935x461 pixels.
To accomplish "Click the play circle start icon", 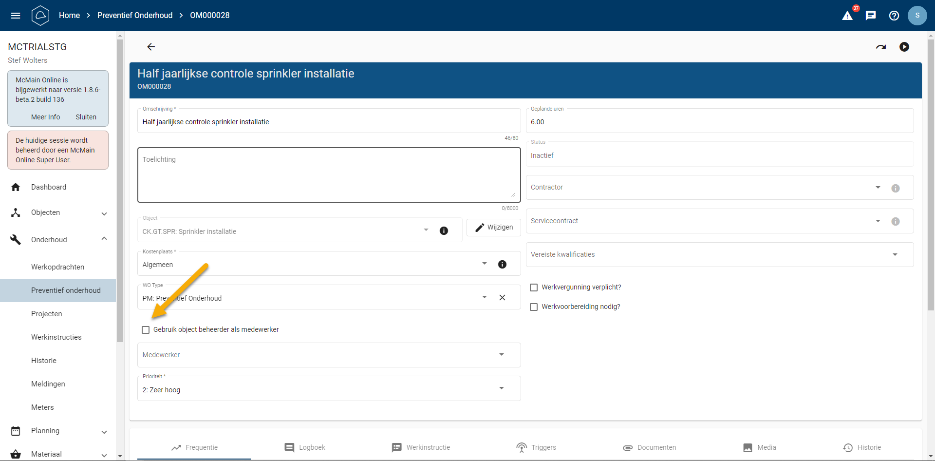I will click(x=904, y=47).
